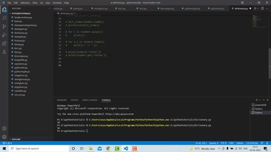Screen dimensions: 271x152
Task: Open the Selection menu
Action: [25, 3]
